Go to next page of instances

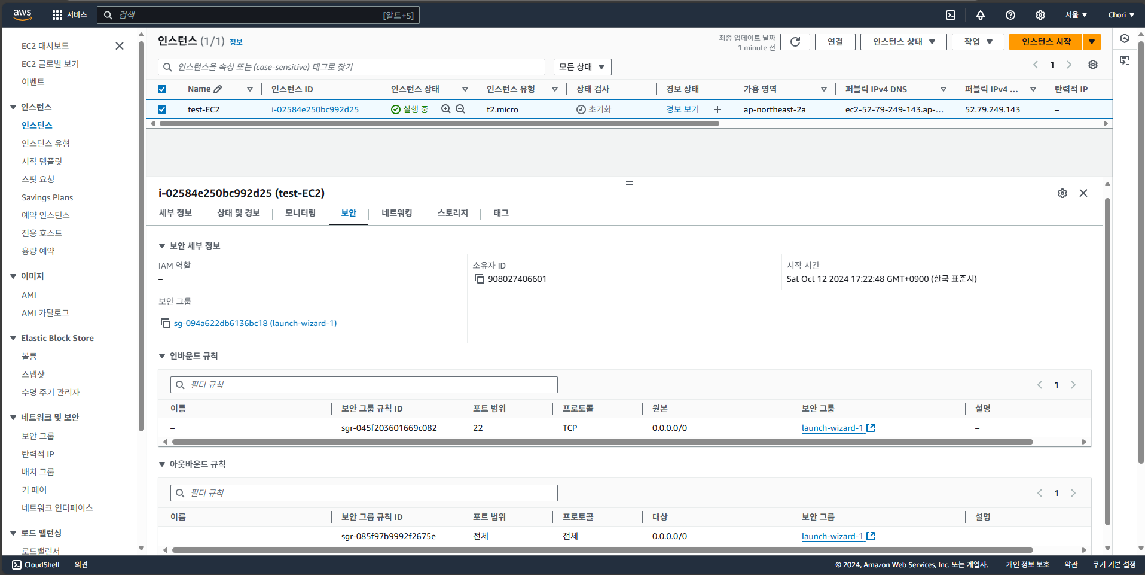coord(1069,65)
